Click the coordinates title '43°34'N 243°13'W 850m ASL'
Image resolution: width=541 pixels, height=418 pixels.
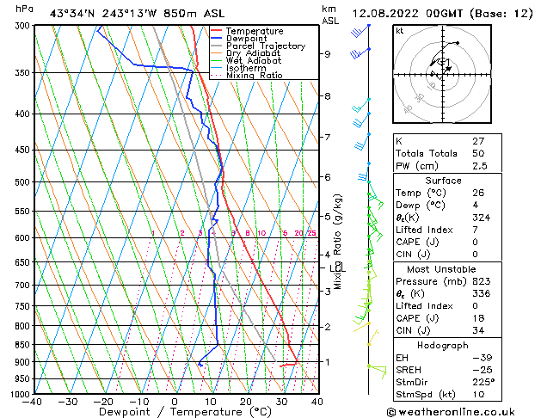pyautogui.click(x=137, y=14)
